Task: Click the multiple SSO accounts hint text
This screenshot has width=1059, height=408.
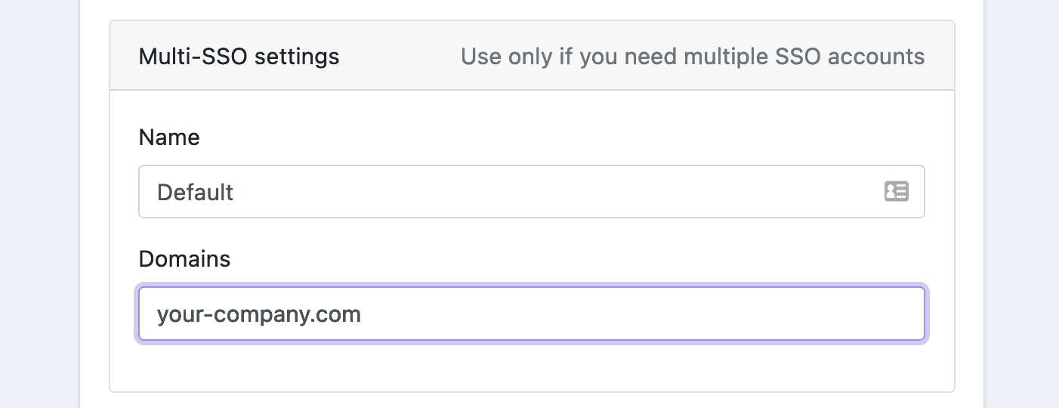Action: (x=692, y=57)
